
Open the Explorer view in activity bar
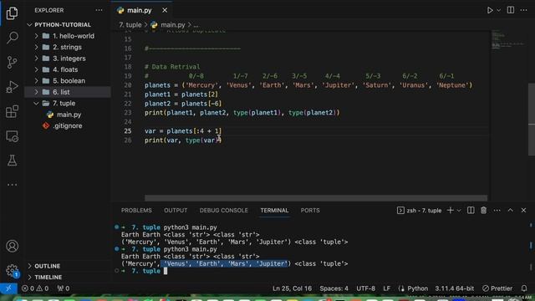(x=13, y=13)
